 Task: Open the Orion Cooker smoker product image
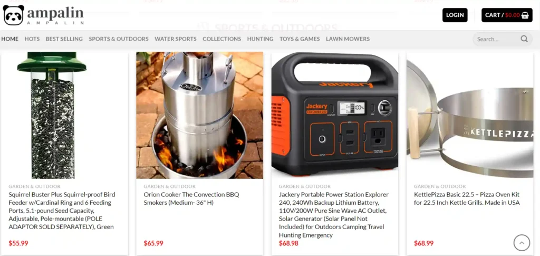pos(200,115)
